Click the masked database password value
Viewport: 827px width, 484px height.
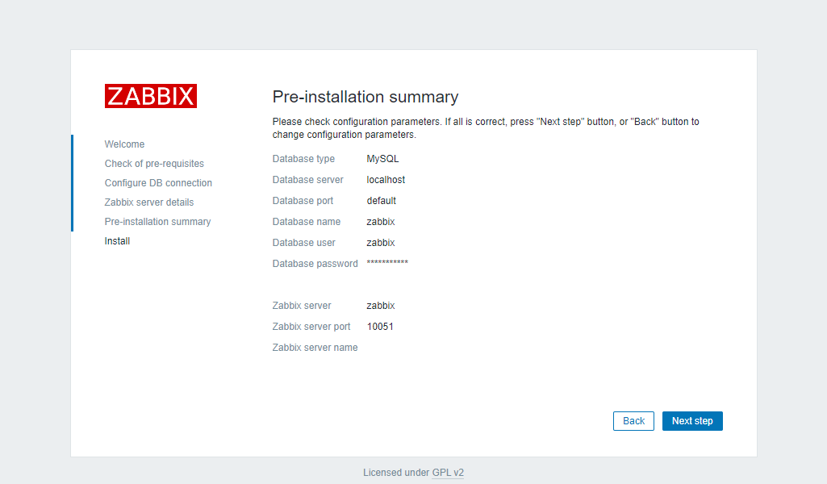point(387,262)
